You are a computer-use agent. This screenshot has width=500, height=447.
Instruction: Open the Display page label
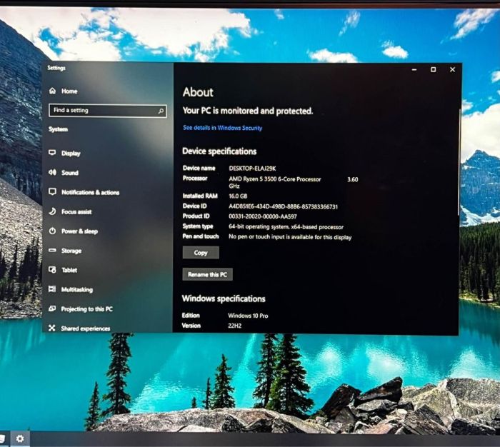pyautogui.click(x=71, y=154)
